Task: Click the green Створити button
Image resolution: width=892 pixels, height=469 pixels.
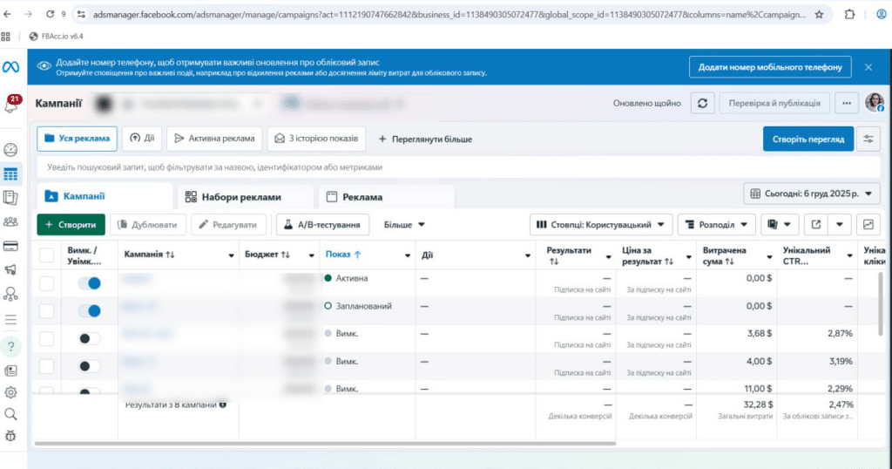Action: click(71, 224)
